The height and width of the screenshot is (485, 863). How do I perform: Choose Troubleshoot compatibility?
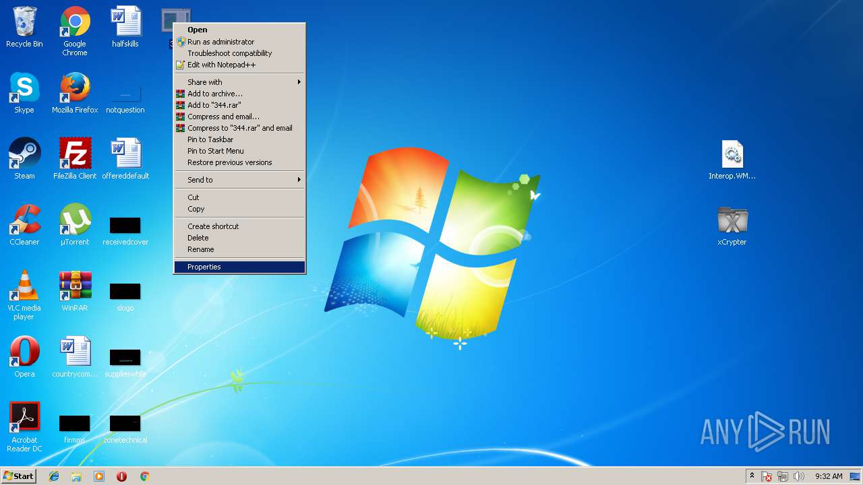[x=239, y=53]
